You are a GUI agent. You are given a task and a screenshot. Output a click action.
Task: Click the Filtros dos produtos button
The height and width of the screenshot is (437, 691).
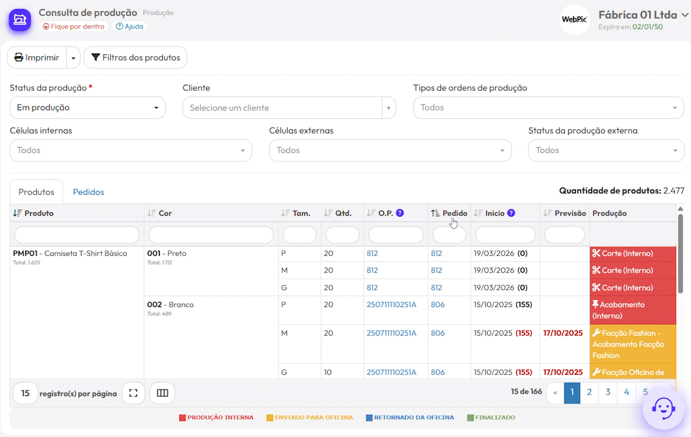[x=136, y=58]
